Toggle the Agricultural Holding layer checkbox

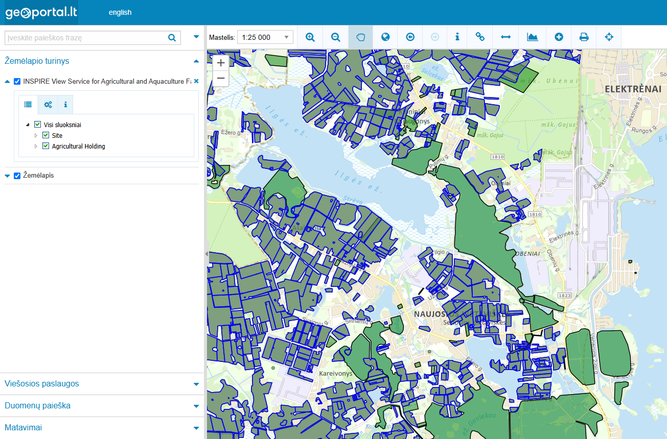(x=45, y=146)
